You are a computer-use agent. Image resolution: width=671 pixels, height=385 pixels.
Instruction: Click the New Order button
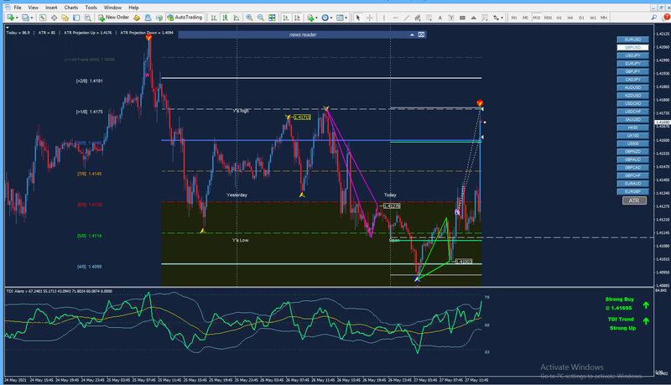(113, 18)
